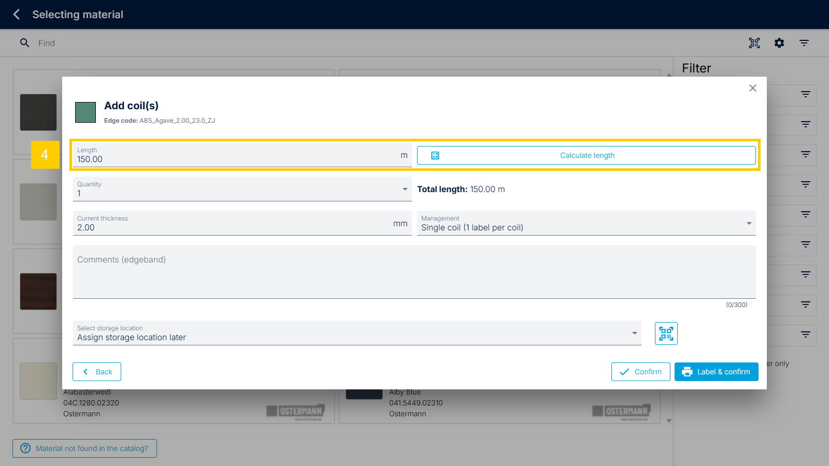
Task: Open the QR scanner in the top toolbar
Action: [x=754, y=43]
